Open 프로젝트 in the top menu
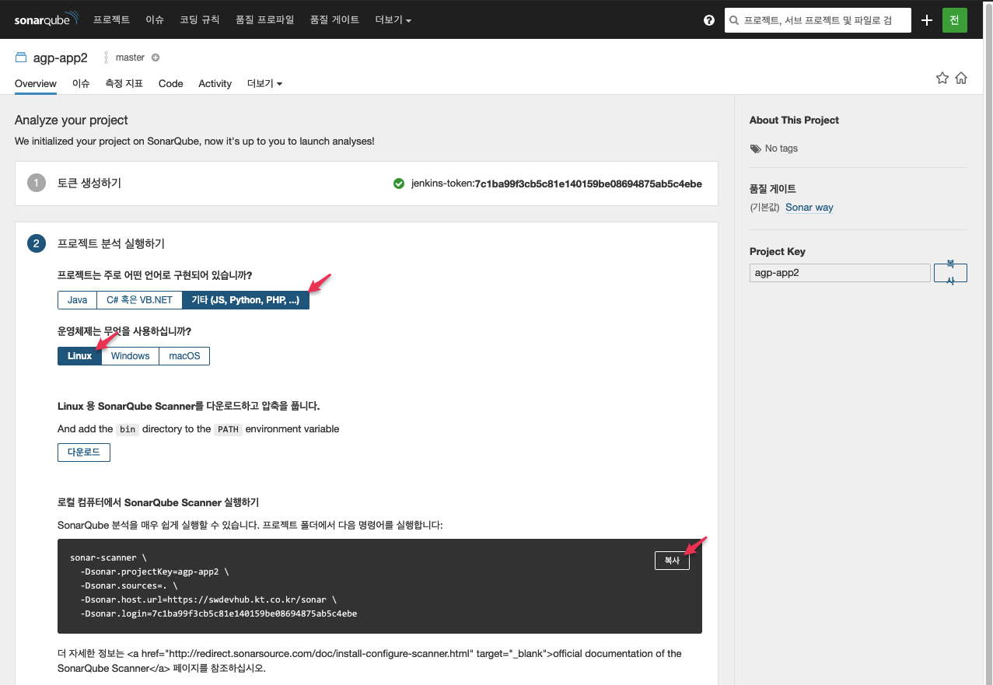The width and height of the screenshot is (993, 685). pyautogui.click(x=111, y=19)
